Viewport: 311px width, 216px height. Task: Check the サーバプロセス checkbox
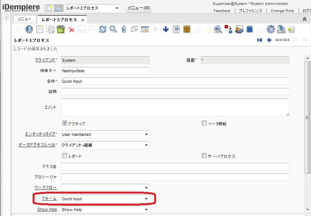click(204, 155)
